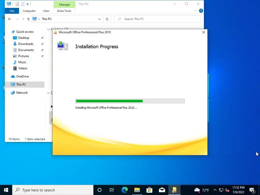The image size is (260, 195).
Task: Collapse the Devices and drives group chevron
Action: (x=48, y=93)
